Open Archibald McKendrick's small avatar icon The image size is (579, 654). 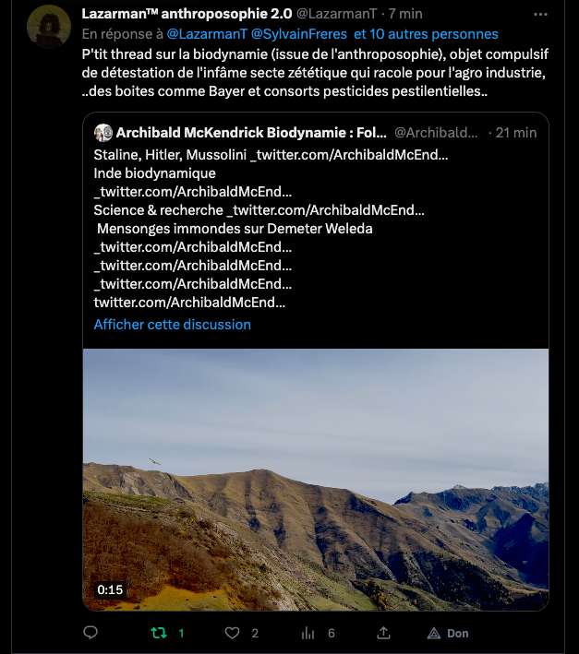pyautogui.click(x=103, y=133)
